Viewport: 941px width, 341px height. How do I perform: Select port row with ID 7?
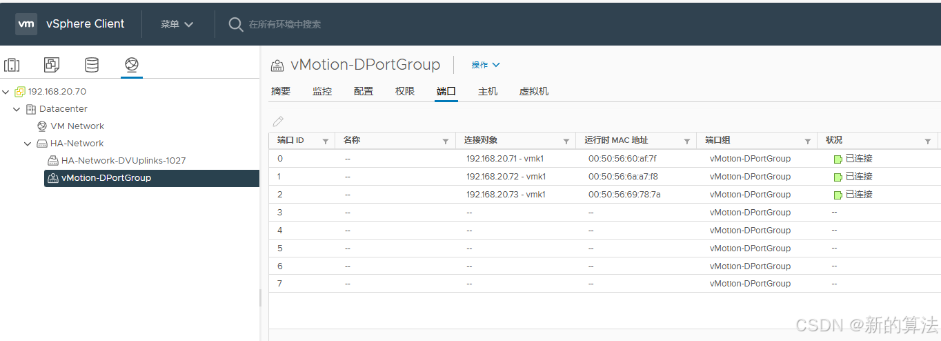pyautogui.click(x=604, y=284)
